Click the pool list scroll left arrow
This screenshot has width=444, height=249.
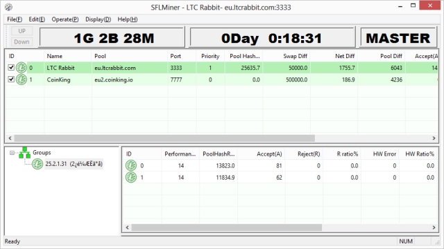pos(10,138)
